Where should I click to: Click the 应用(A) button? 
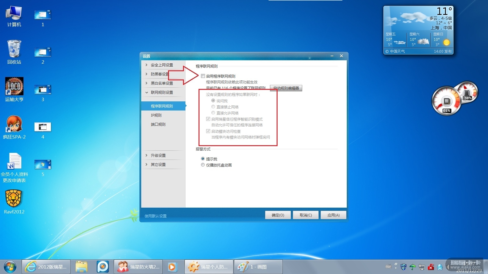[333, 215]
